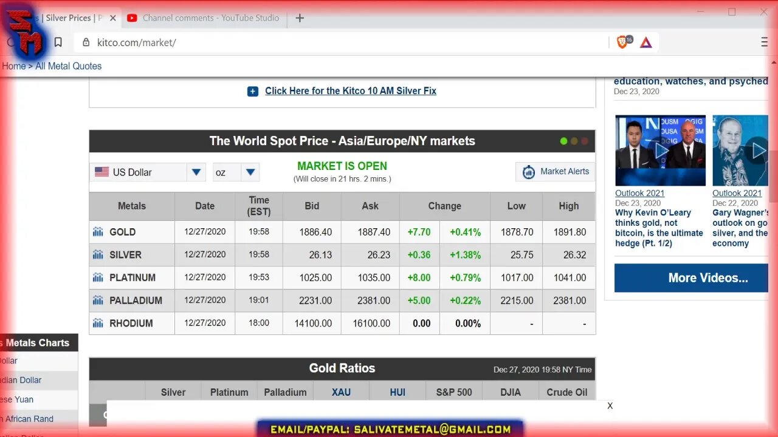The height and width of the screenshot is (437, 778).
Task: Open the chart icon beside SILVER
Action: [x=98, y=255]
